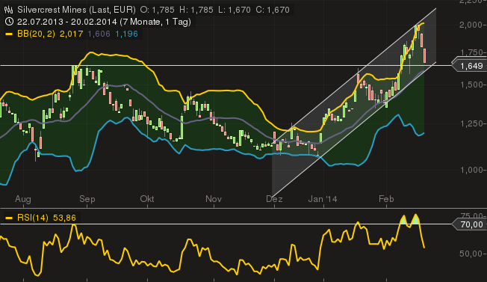This screenshot has width=487, height=282.
Task: Click the RSI value 53,86
Action: pos(64,218)
